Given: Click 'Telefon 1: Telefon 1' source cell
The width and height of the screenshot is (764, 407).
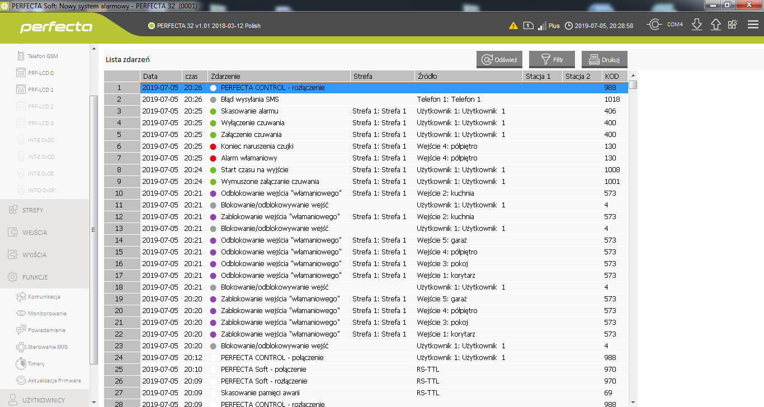Looking at the screenshot, I should (x=469, y=100).
